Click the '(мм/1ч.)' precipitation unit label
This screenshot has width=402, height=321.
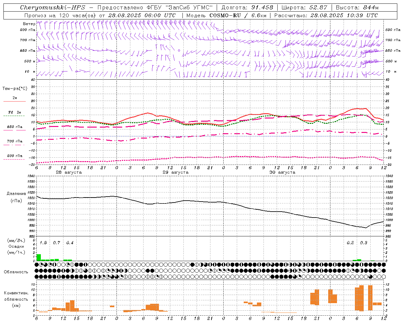(x=16, y=252)
